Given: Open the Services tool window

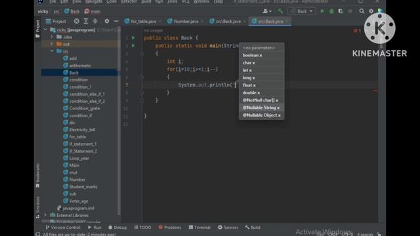Looking at the screenshot, I should 228,227.
